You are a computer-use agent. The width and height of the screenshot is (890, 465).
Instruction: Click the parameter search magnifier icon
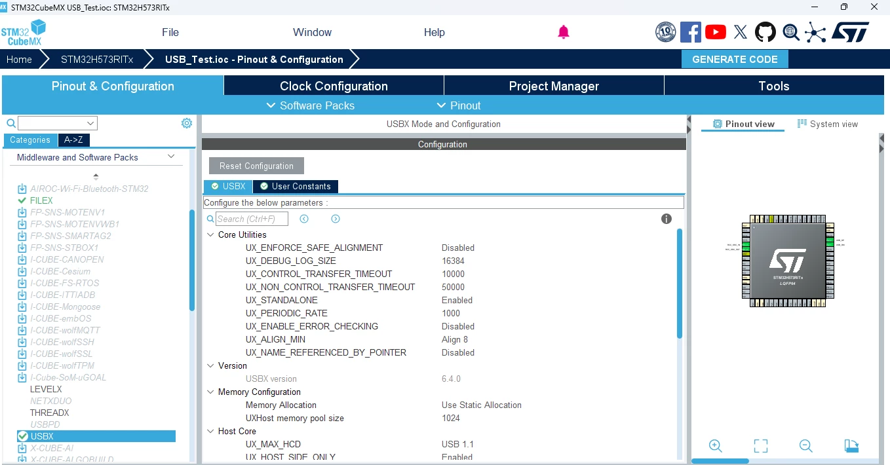(x=211, y=219)
